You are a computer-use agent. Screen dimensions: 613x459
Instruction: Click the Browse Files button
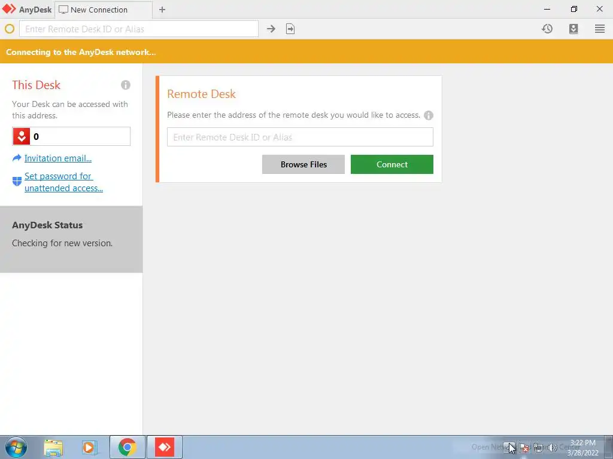[x=304, y=164]
